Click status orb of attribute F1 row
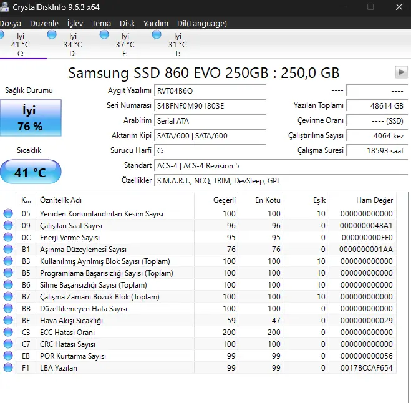Image resolution: width=411 pixels, height=403 pixels. (8, 367)
